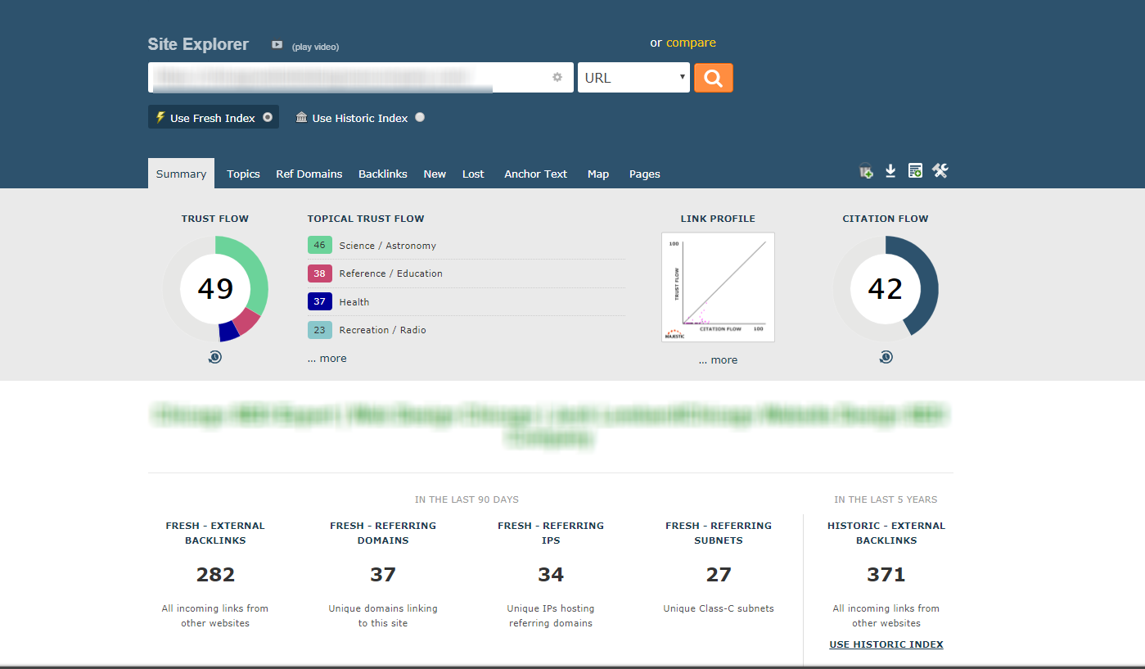
Task: Enable the Use Historic Index option
Action: point(420,117)
